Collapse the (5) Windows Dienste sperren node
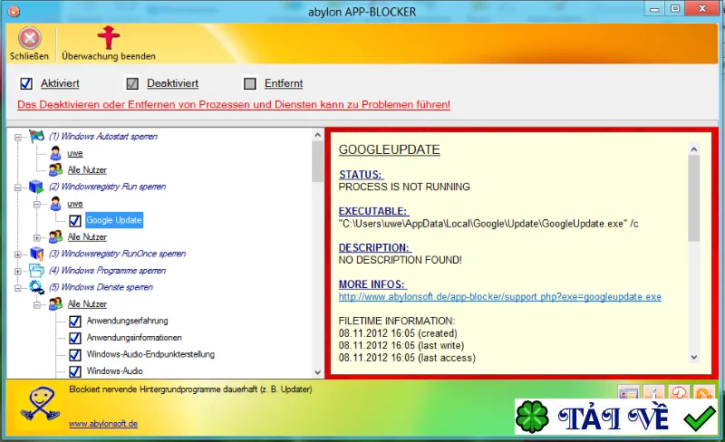 [x=17, y=288]
